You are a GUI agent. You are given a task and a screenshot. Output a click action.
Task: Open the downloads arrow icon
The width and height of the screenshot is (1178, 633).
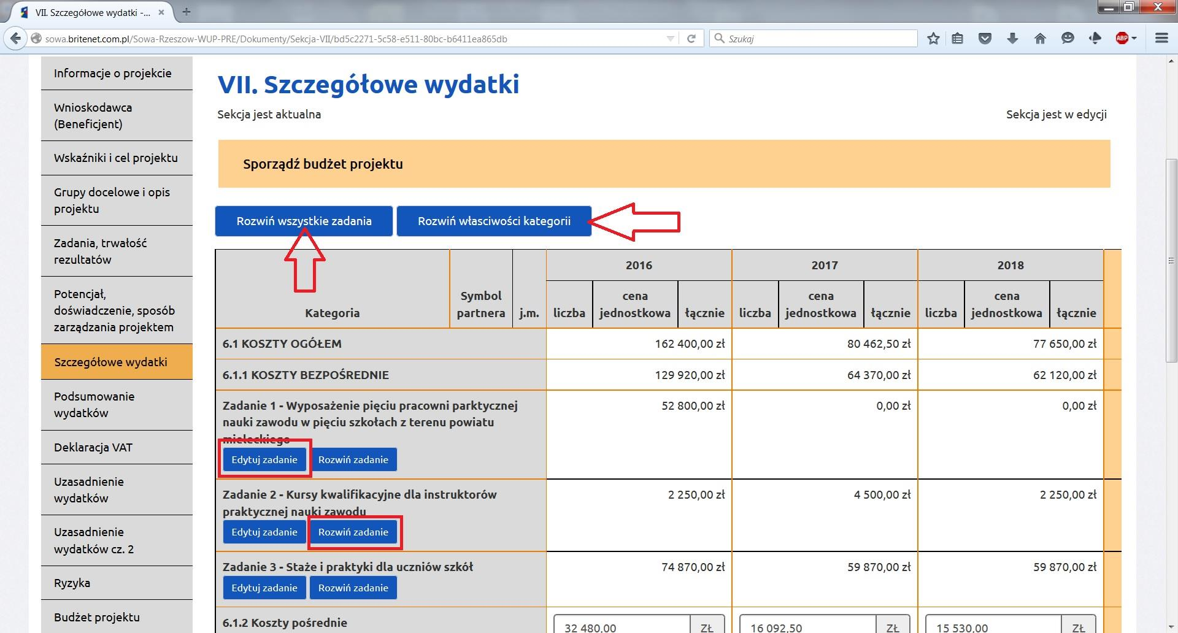click(1012, 39)
